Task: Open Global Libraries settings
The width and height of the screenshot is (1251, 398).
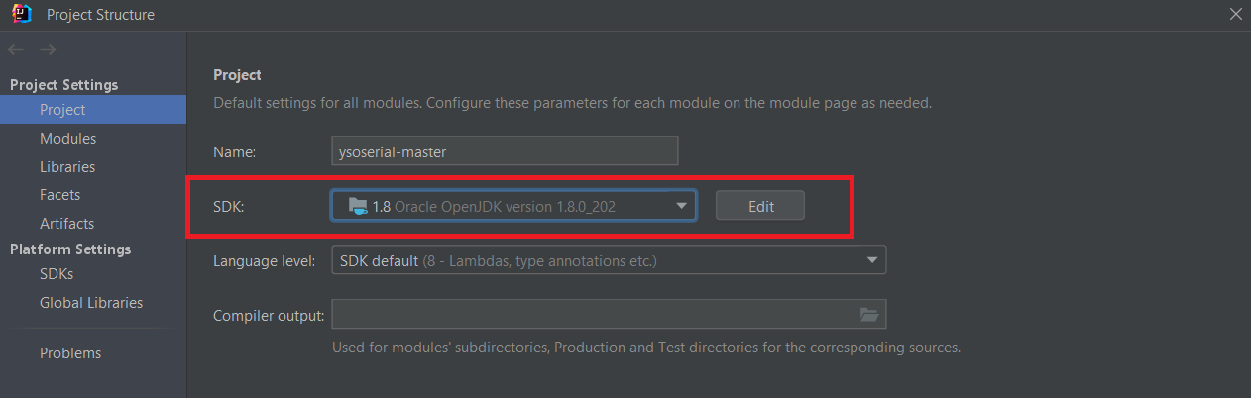Action: click(91, 303)
